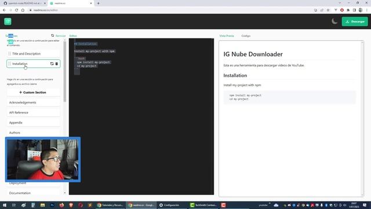The width and height of the screenshot is (371, 209).
Task: Click the share page icon in address bar
Action: pyautogui.click(x=322, y=10)
